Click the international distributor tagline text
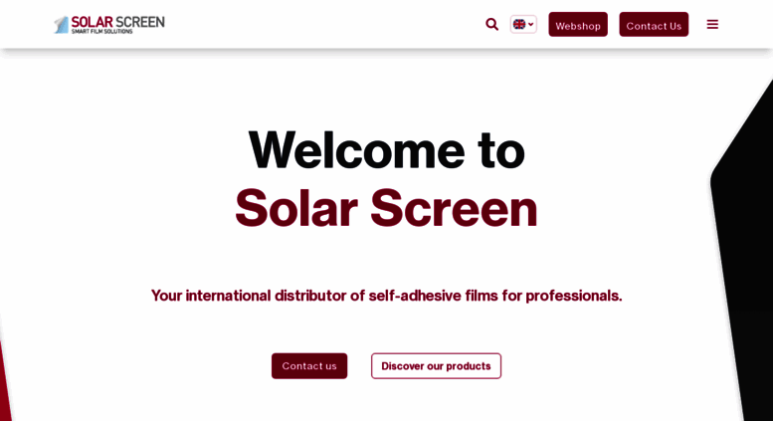The height and width of the screenshot is (421, 773). pyautogui.click(x=386, y=296)
